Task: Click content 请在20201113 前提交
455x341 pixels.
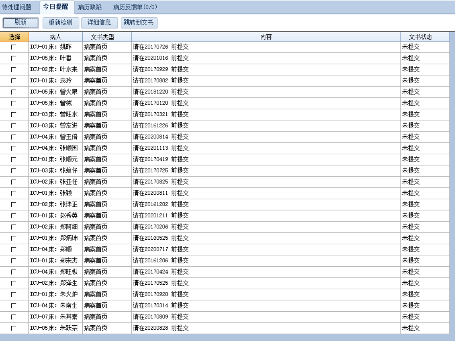Action: click(161, 148)
